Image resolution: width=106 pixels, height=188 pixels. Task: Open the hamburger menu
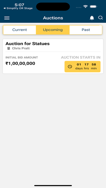(7, 18)
